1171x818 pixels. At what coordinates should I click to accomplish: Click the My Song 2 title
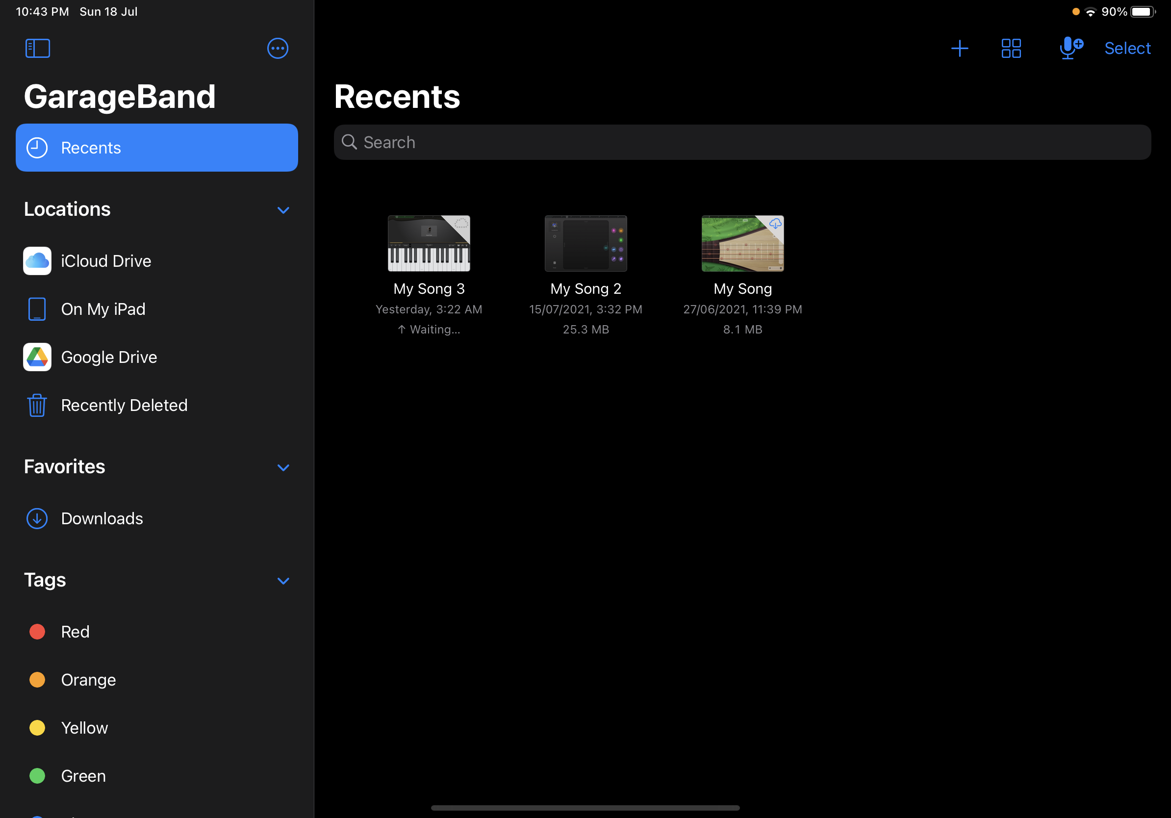click(x=585, y=289)
